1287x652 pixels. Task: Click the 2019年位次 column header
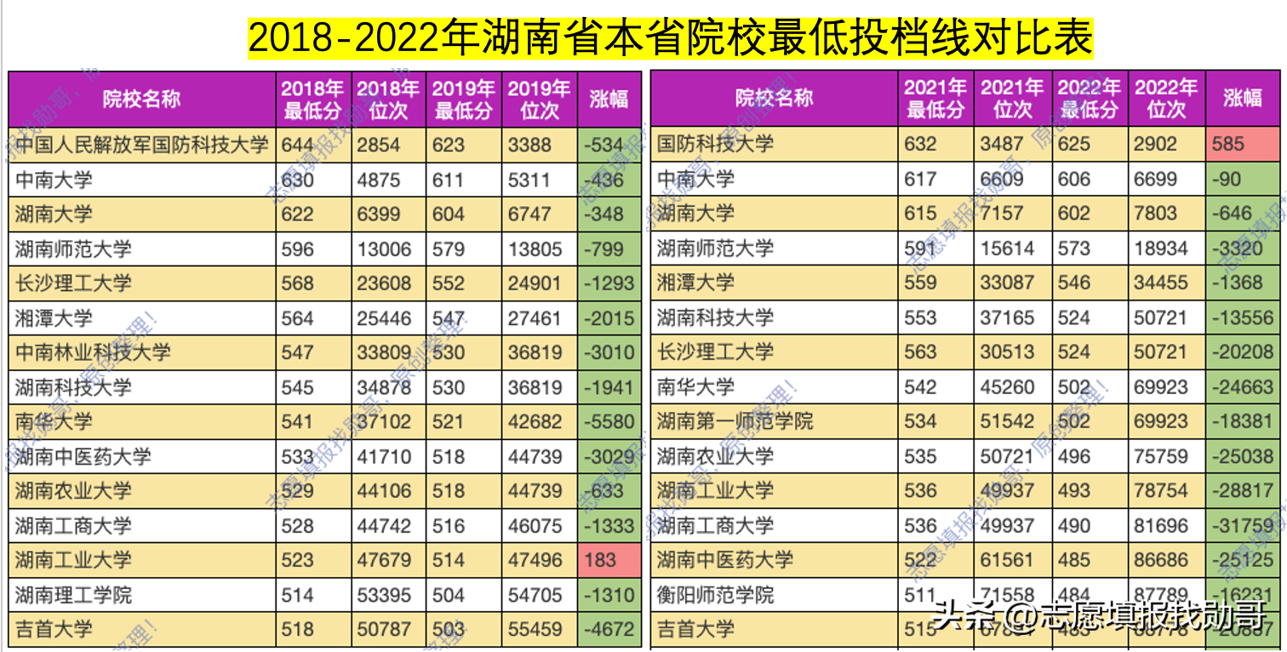pos(540,100)
